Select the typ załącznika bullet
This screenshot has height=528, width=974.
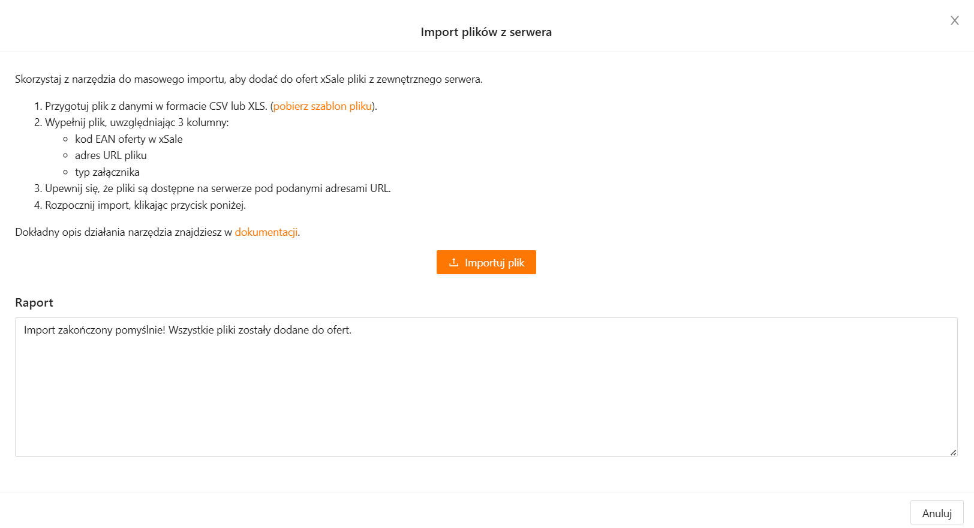(107, 172)
